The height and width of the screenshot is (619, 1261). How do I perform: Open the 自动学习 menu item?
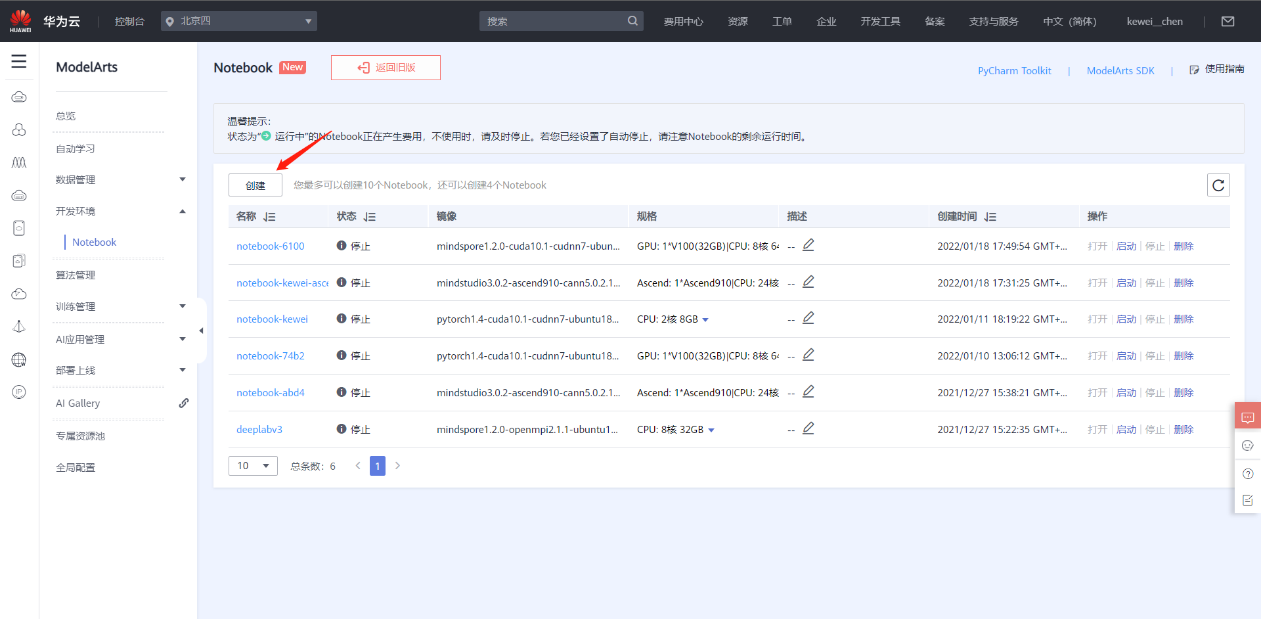76,149
